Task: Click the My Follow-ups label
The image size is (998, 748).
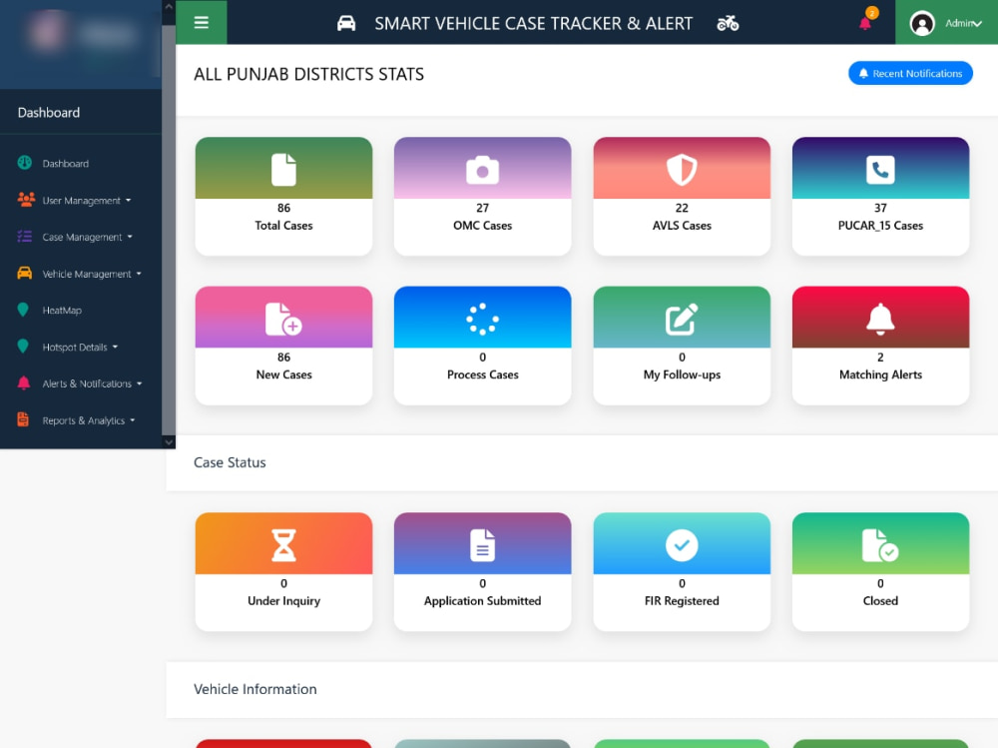Action: point(682,374)
